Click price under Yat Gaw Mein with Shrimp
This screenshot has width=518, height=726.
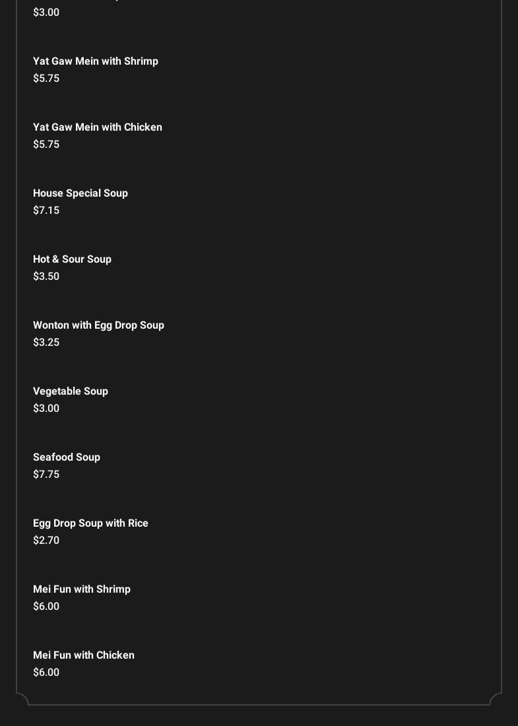46,79
